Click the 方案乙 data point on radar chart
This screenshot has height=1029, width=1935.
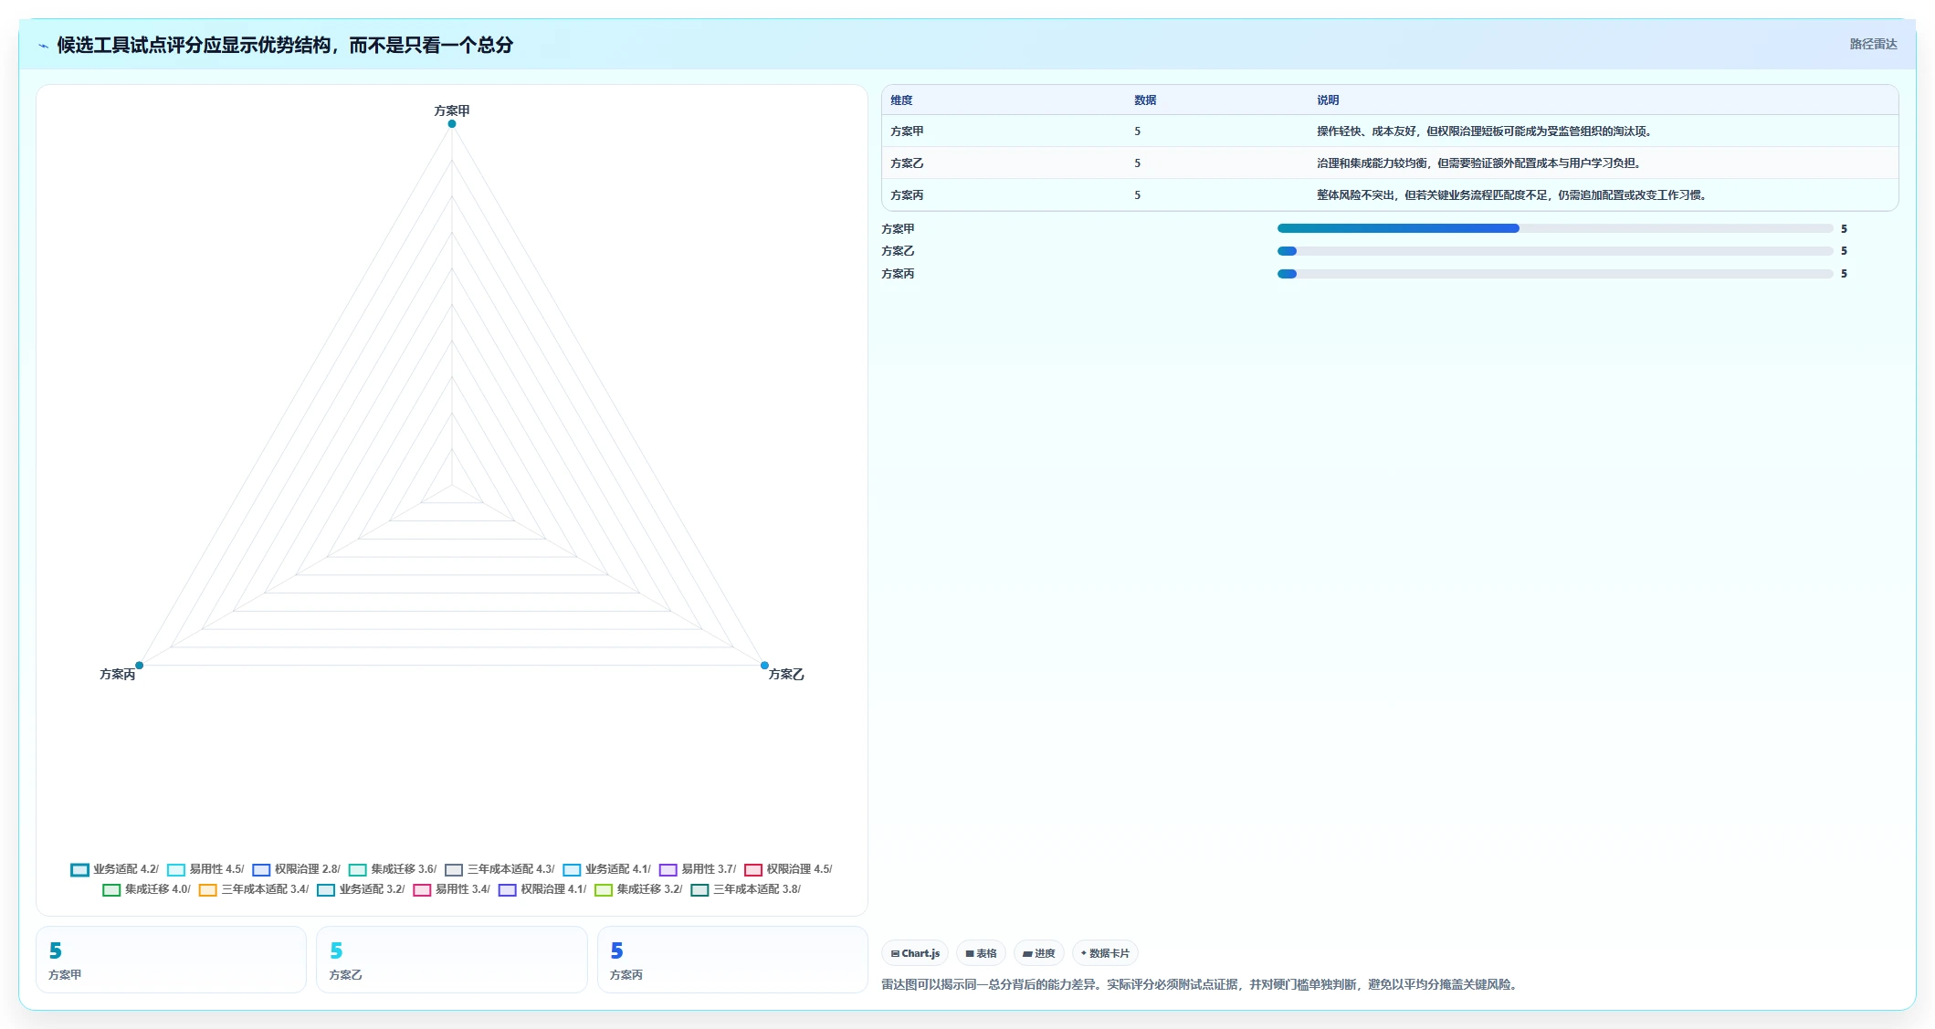764,666
